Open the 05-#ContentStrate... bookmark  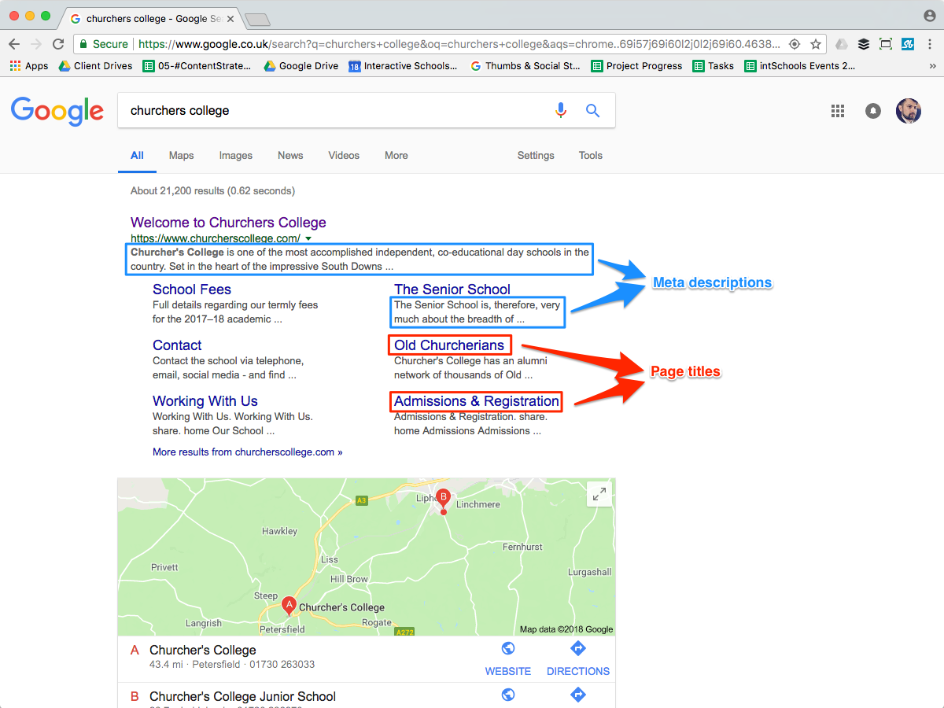point(197,66)
